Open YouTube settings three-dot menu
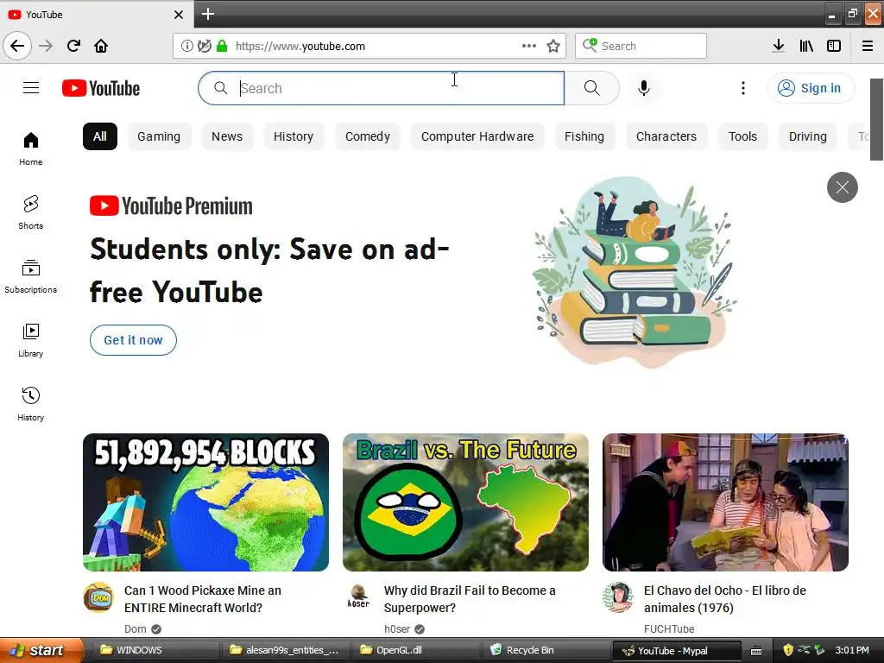The height and width of the screenshot is (663, 884). click(x=743, y=88)
